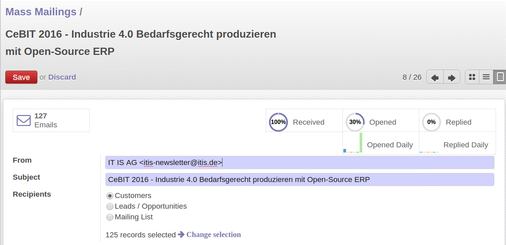
Task: Open the Opened statistics button
Action: coord(381,120)
